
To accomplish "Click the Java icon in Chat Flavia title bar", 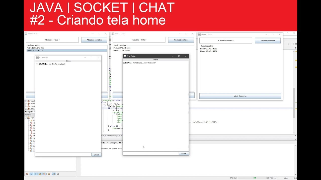I will pos(37,57).
